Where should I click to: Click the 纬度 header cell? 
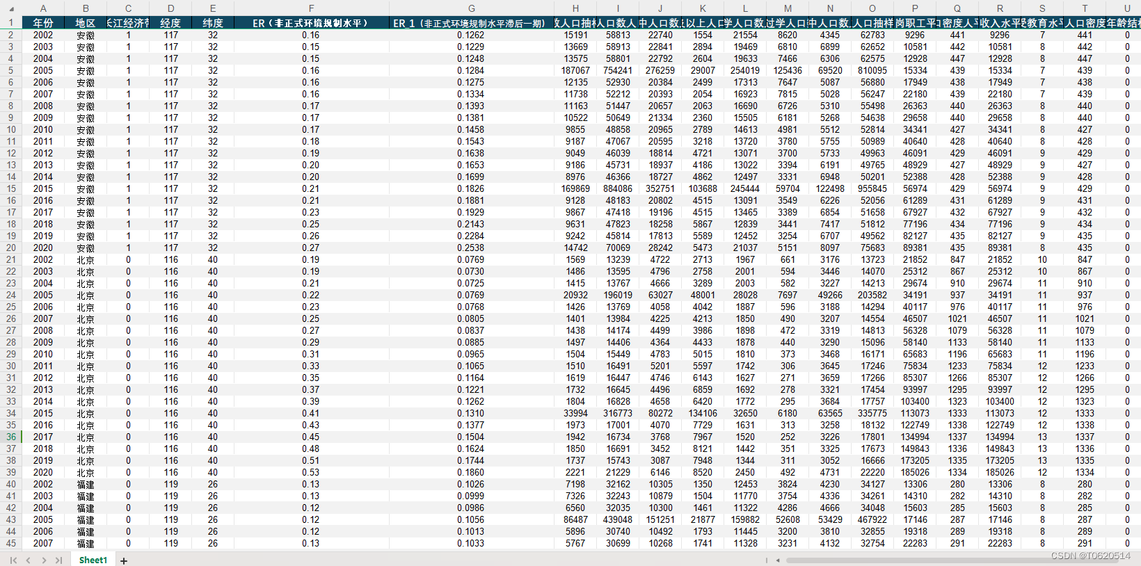tap(213, 23)
